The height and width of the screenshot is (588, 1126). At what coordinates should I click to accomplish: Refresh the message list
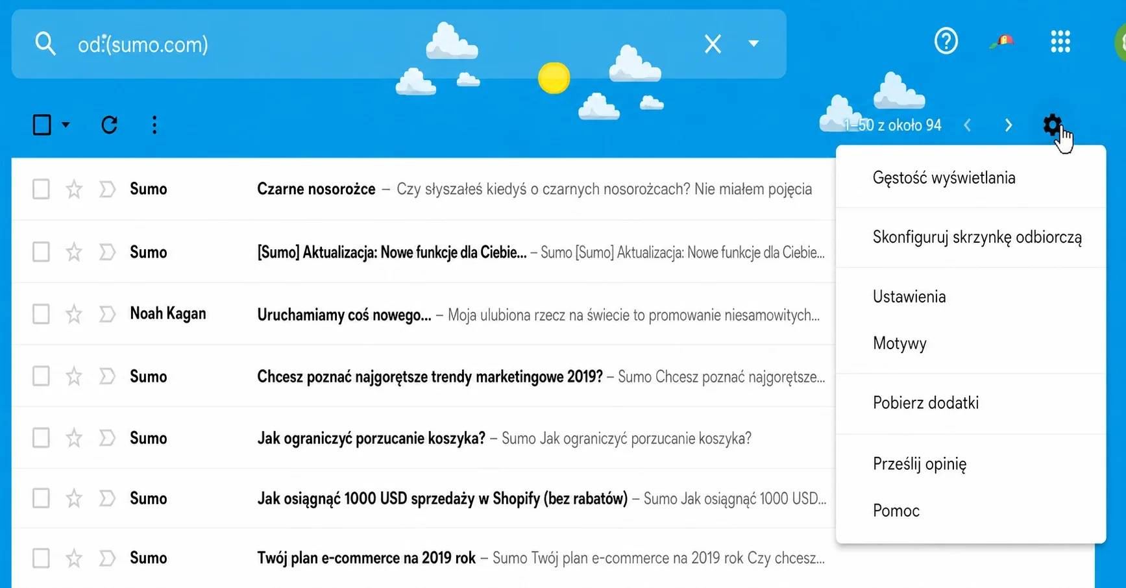(109, 125)
